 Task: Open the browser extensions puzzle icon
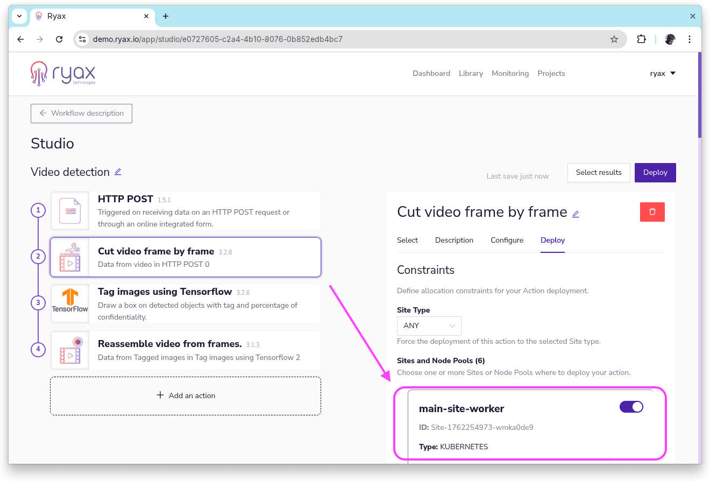pos(641,39)
